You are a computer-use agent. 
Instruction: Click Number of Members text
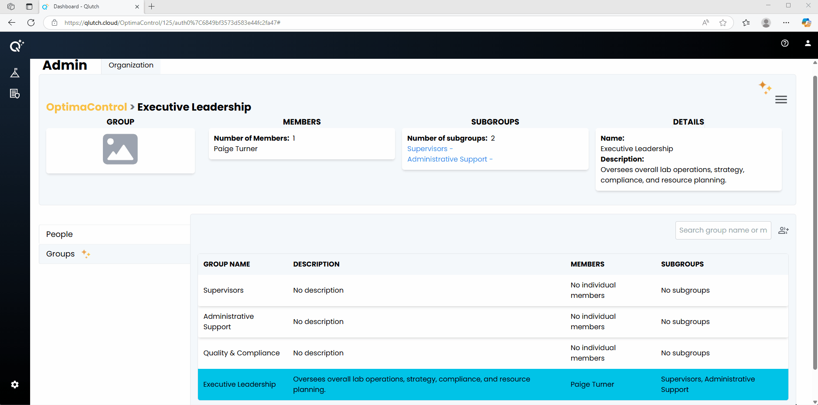(252, 138)
